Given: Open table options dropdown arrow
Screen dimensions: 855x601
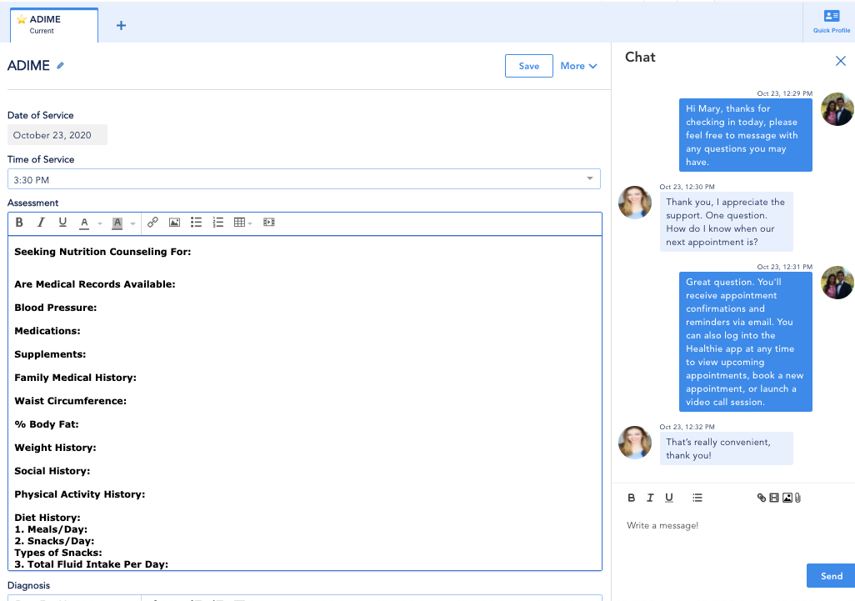Looking at the screenshot, I should pyautogui.click(x=250, y=223).
